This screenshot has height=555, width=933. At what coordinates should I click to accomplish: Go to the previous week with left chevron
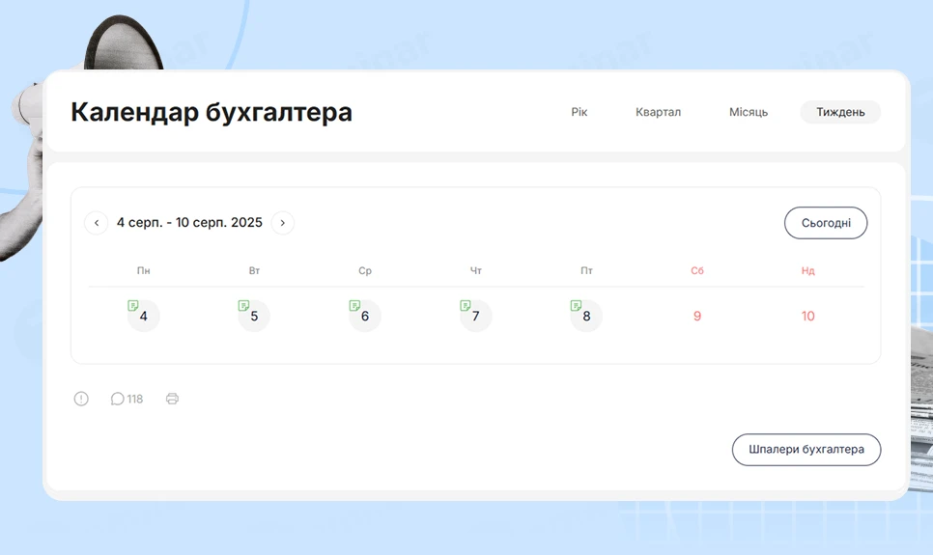click(x=97, y=223)
